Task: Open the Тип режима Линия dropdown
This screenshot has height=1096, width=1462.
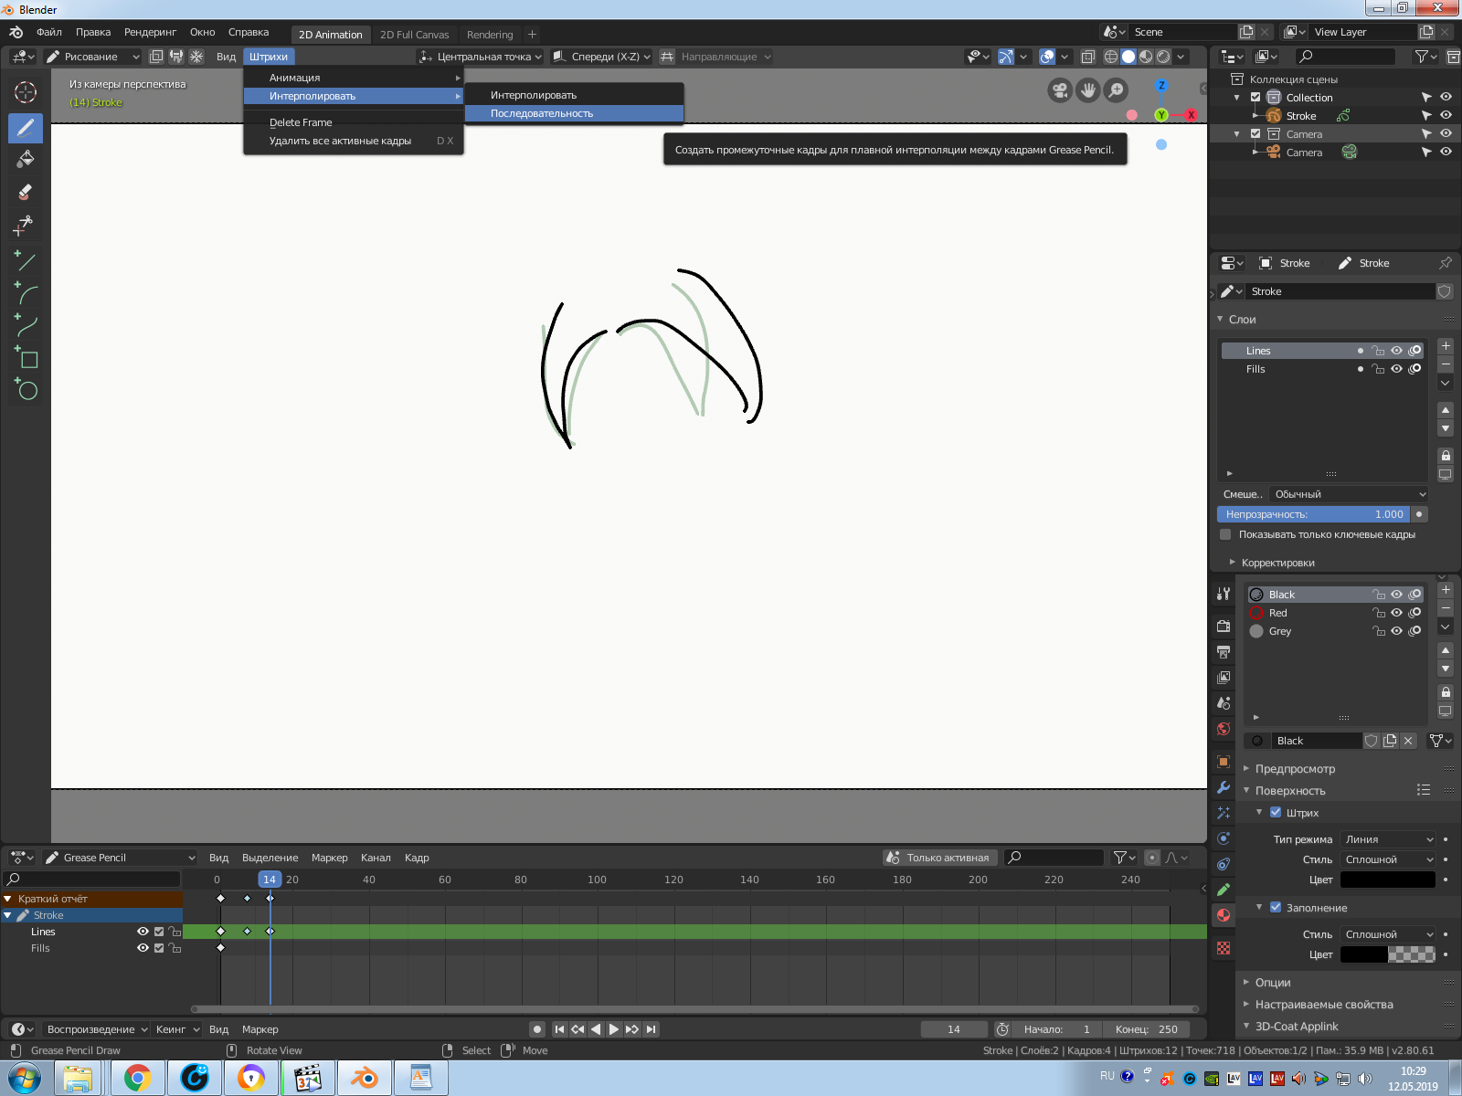Action: click(x=1388, y=839)
